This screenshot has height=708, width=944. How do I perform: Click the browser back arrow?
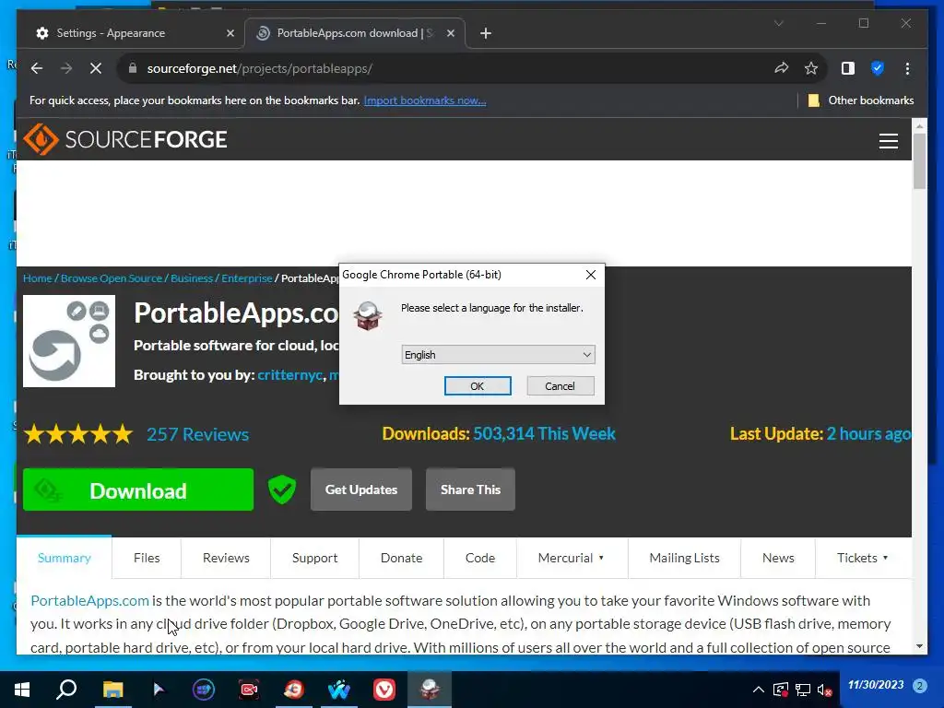[x=37, y=68]
